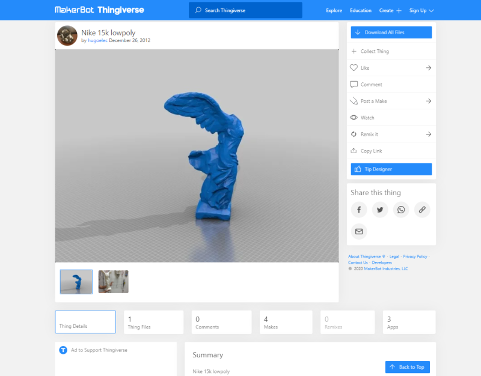Expand the Create menu
Image resolution: width=481 pixels, height=376 pixels.
[391, 10]
